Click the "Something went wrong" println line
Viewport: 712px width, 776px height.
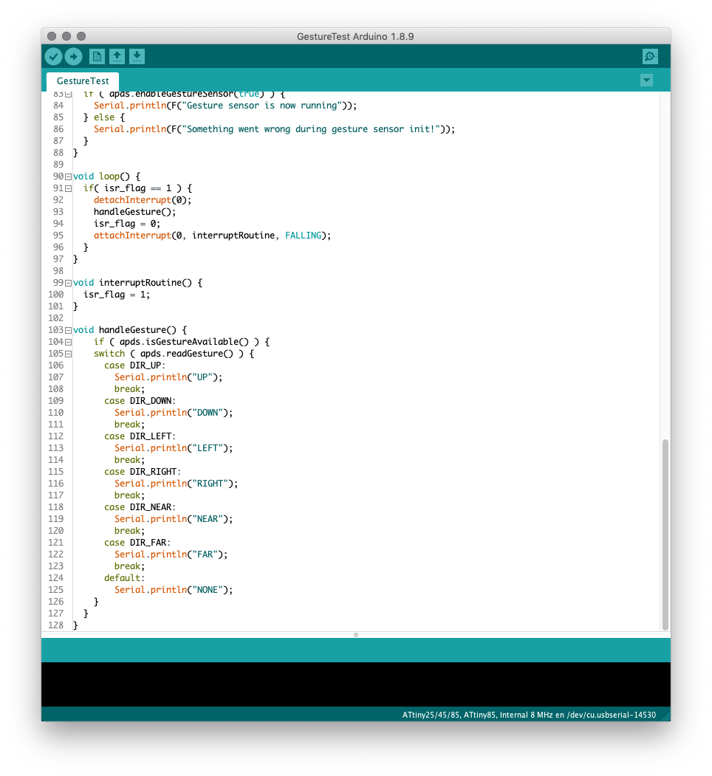pyautogui.click(x=274, y=129)
